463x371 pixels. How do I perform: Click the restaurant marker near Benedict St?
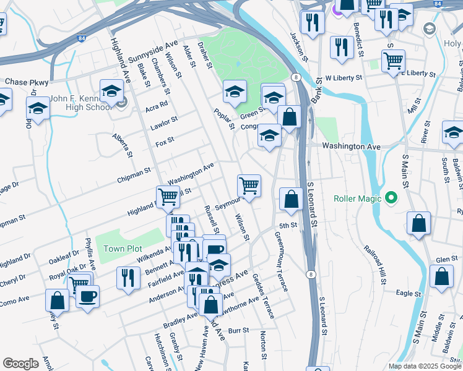pyautogui.click(x=342, y=50)
